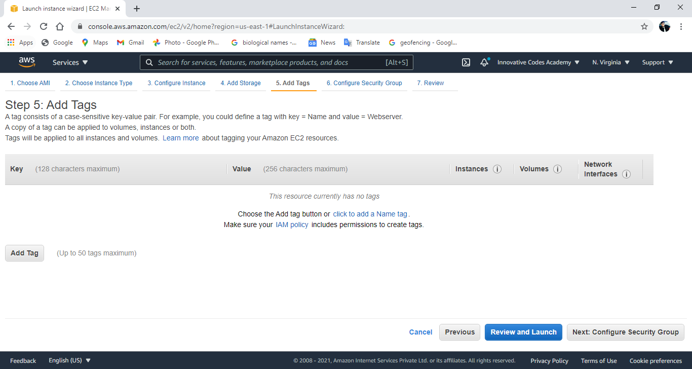Click the browser profile avatar
This screenshot has width=692, height=369.
(x=664, y=26)
